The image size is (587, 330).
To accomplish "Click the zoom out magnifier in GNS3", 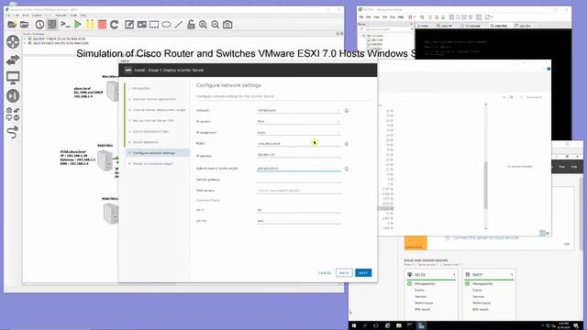I will (x=216, y=25).
